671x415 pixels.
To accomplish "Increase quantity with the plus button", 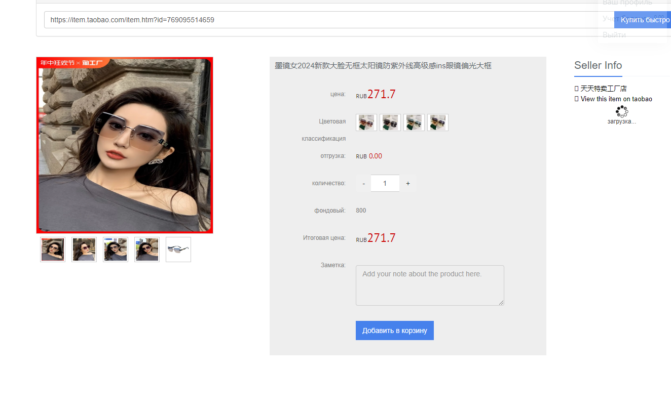I will 408,183.
